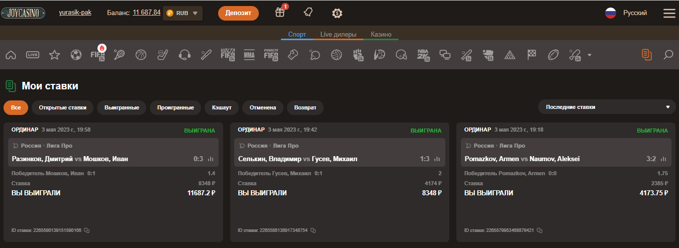Click the balance amount 11 687,84
This screenshot has width=679, height=248.
tap(147, 12)
